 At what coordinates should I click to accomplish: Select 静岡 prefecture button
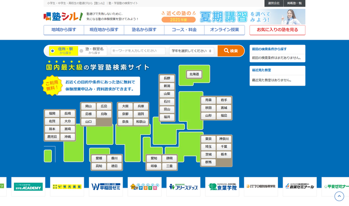coord(169,158)
